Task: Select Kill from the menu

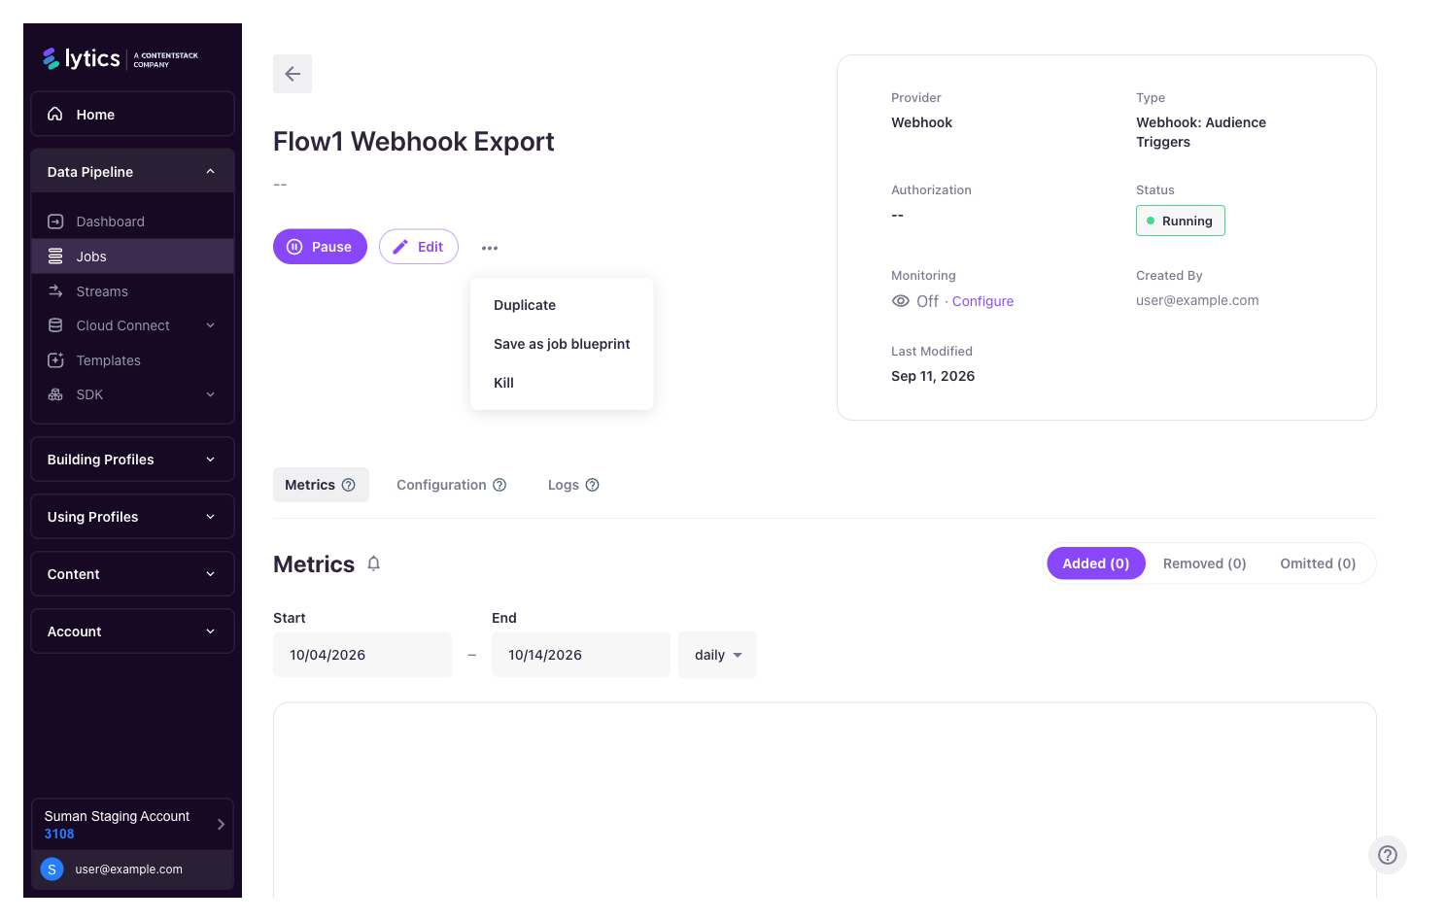Action: 562,383
